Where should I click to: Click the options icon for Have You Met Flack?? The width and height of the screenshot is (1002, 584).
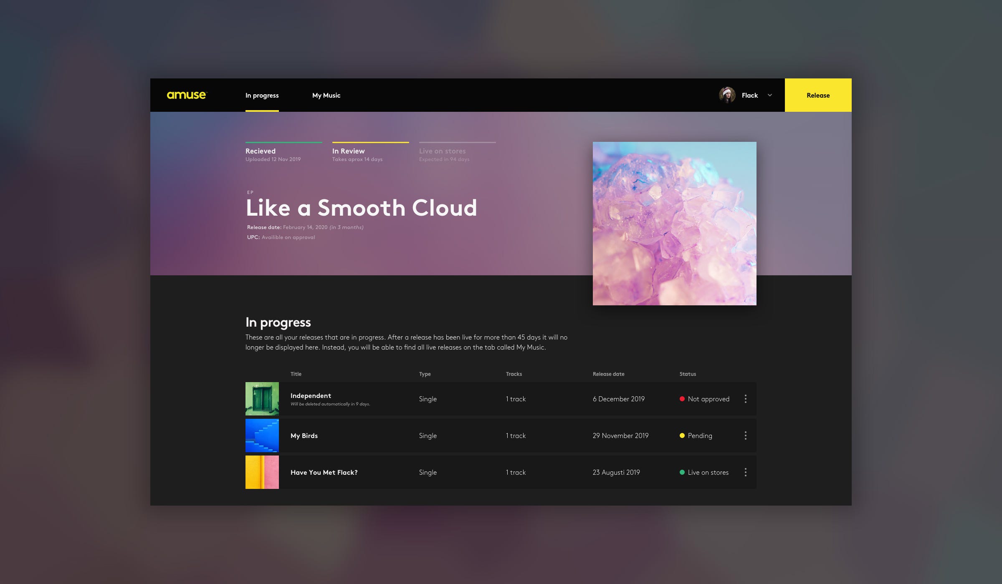tap(745, 472)
